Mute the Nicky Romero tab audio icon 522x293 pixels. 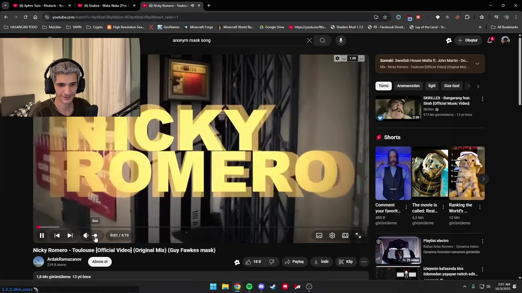coord(192,6)
